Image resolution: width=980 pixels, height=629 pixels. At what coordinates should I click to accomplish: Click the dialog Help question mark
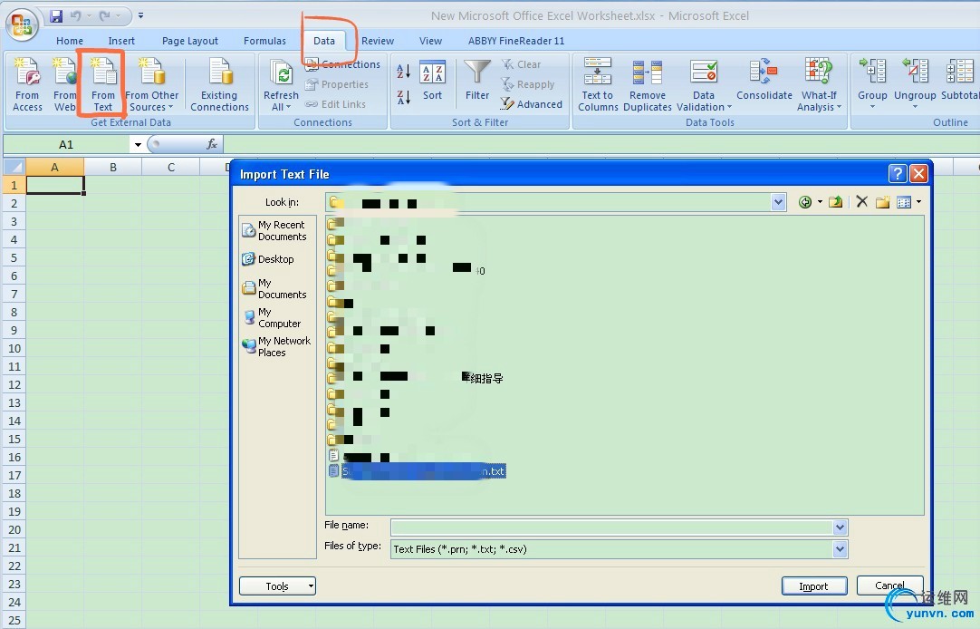pyautogui.click(x=898, y=173)
